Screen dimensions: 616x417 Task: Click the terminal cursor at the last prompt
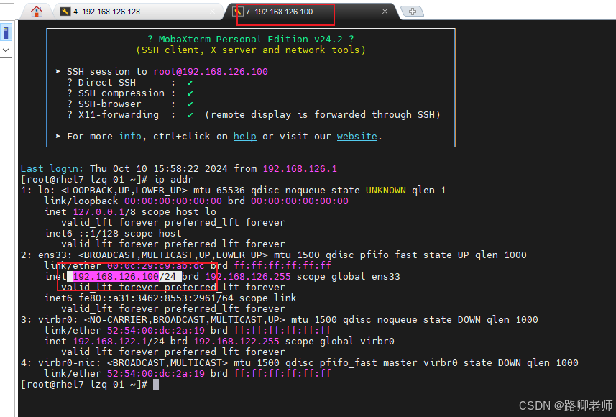point(156,384)
